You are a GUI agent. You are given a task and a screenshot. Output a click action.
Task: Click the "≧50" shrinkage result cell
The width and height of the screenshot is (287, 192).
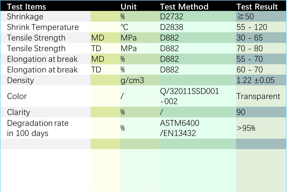245,16
